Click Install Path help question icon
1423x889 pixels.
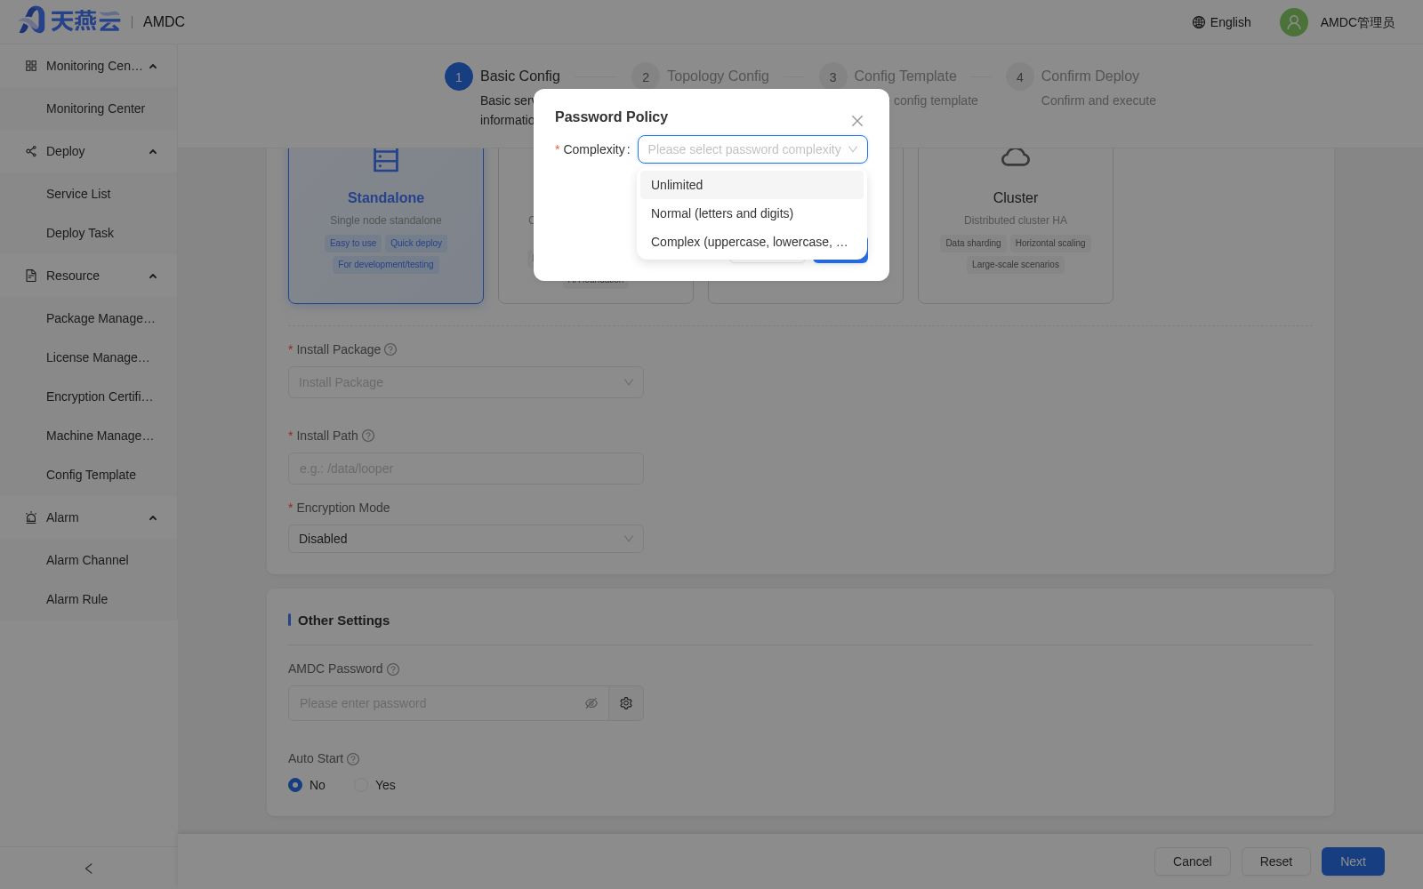[x=368, y=436]
